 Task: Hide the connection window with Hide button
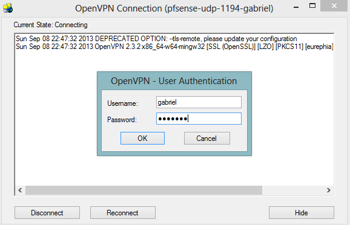[302, 213]
